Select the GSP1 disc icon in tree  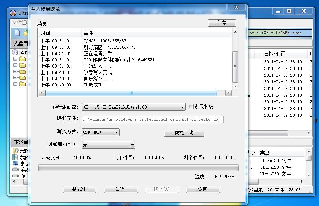pyautogui.click(x=15, y=52)
